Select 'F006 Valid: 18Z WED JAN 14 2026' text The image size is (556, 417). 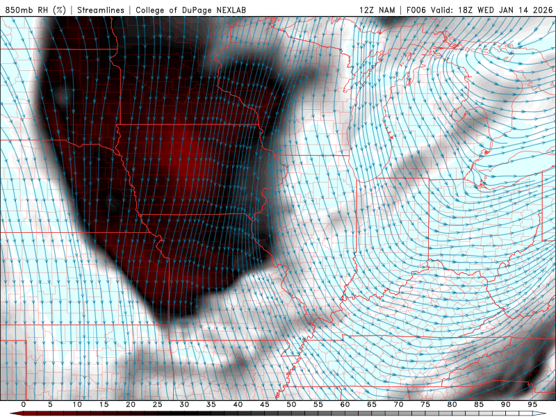point(480,10)
